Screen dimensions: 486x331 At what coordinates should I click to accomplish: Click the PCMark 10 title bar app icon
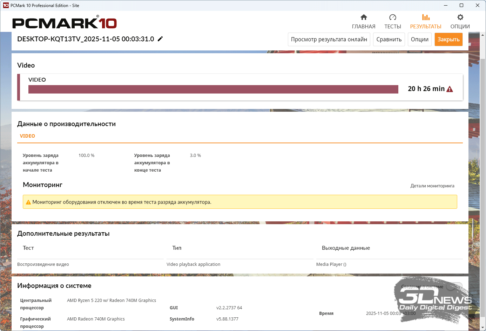tap(6, 5)
